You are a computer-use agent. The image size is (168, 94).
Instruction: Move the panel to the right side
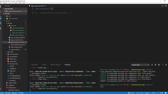166,65
